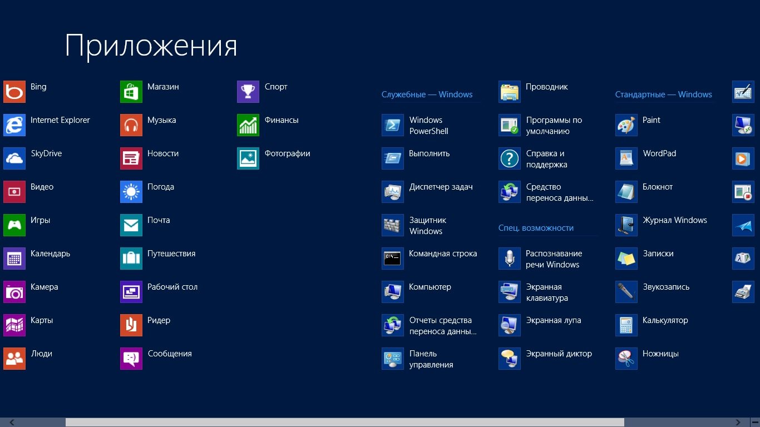
Task: Open the Музыка headphones icon
Action: 131,125
